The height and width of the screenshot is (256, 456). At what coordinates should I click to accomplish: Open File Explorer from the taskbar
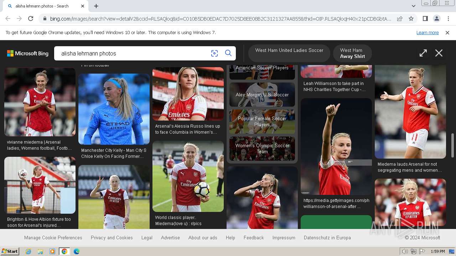point(40,251)
